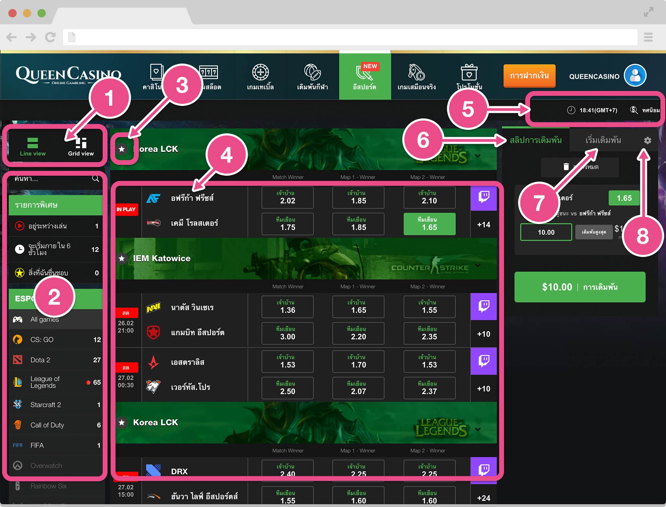Select home Match Winner odds 2.02
The width and height of the screenshot is (666, 507).
[x=288, y=198]
